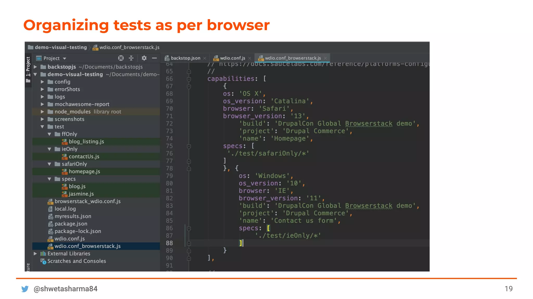Select package-lock.json file
The image size is (533, 299).
96,231
